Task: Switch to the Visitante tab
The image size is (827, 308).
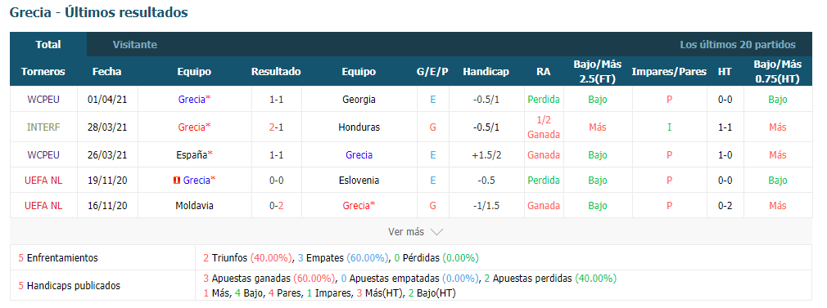Action: 135,45
